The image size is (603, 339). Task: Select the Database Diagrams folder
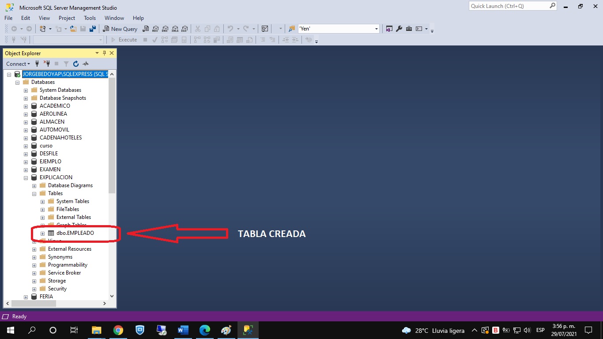pyautogui.click(x=70, y=185)
